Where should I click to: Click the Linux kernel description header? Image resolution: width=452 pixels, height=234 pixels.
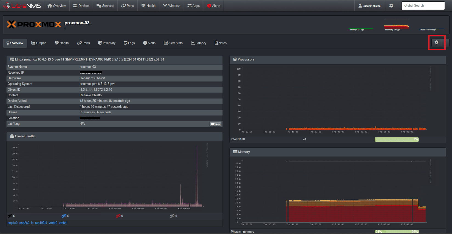[x=89, y=59]
